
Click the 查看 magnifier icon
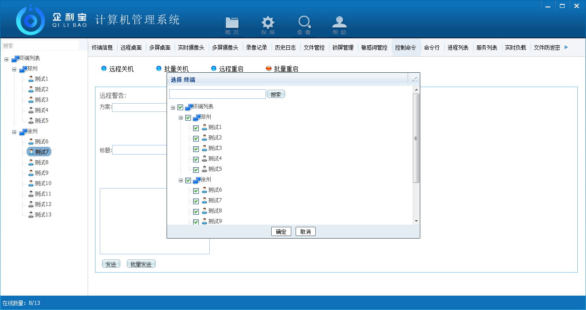tap(304, 24)
